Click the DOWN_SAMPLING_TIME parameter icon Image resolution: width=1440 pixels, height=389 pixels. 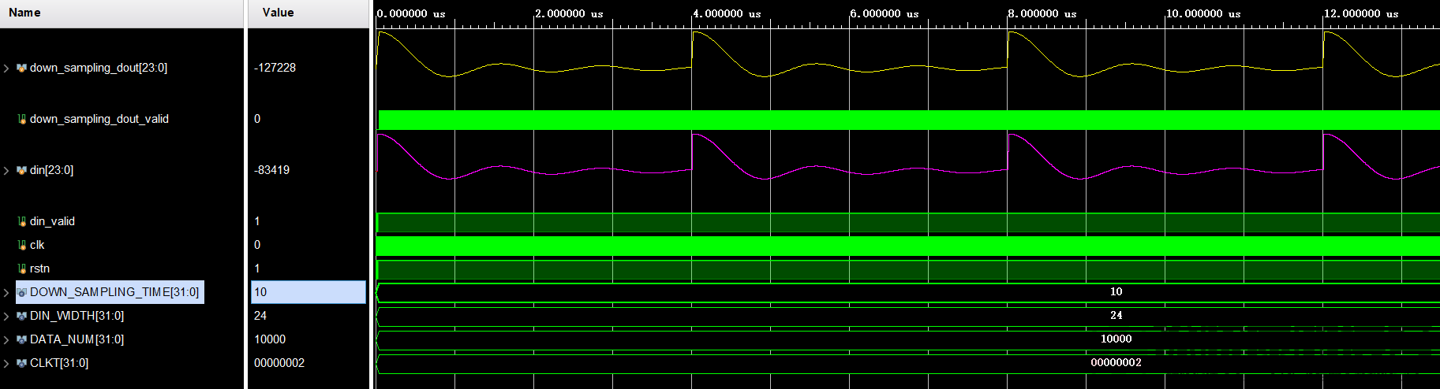pyautogui.click(x=21, y=293)
